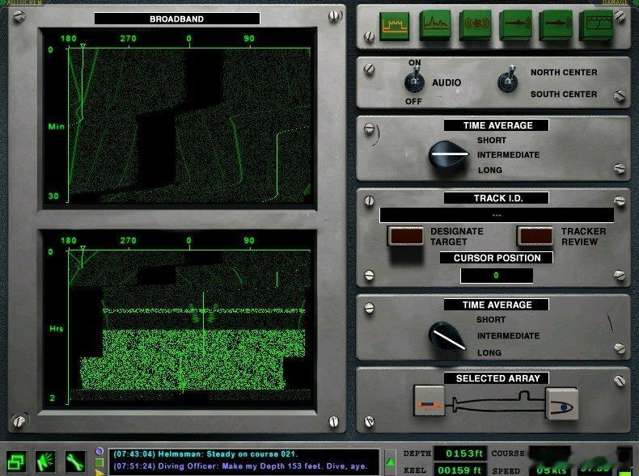Click the green square indicator beside message log

coord(99,462)
